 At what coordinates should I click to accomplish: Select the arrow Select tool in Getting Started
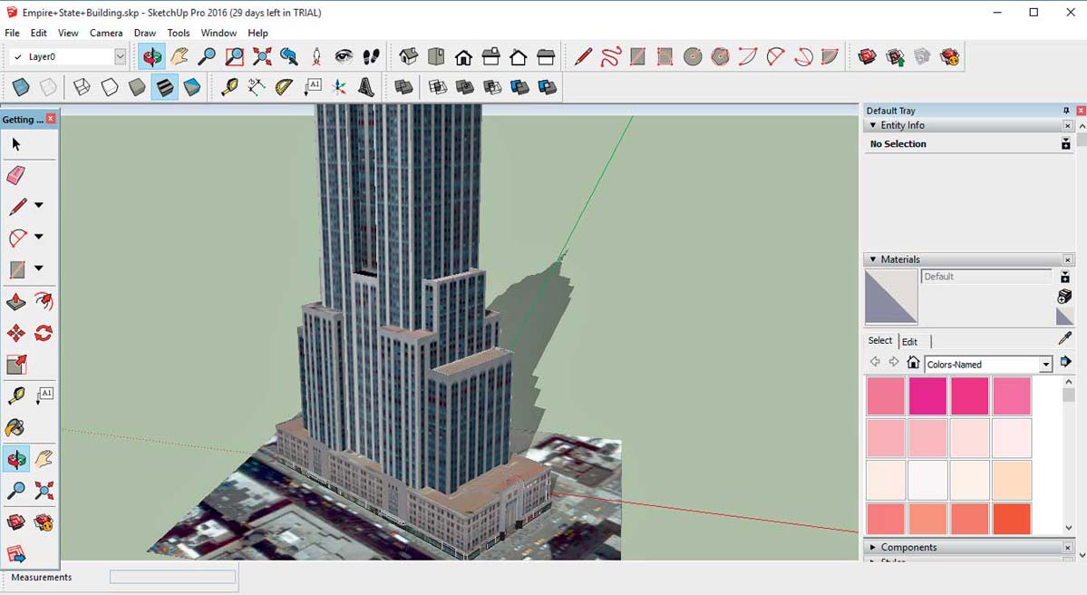pyautogui.click(x=16, y=144)
